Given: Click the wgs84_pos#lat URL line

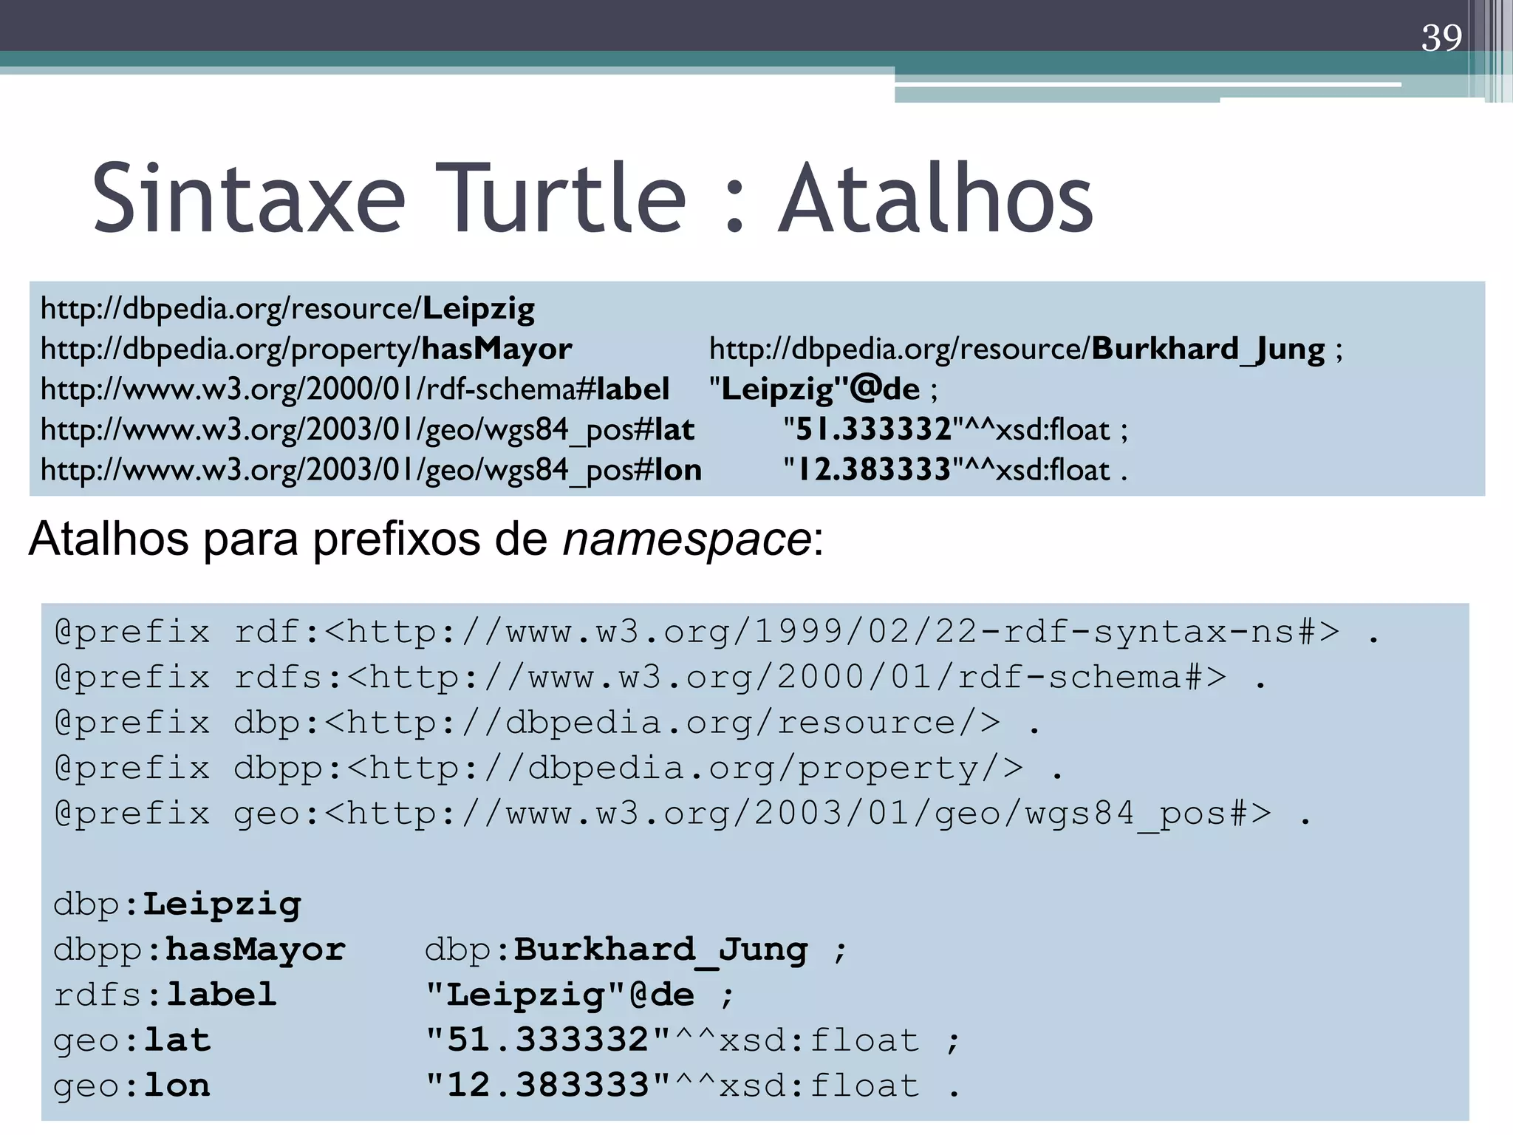Looking at the screenshot, I should tap(368, 429).
